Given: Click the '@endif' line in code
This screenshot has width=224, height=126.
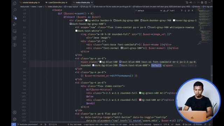Looking at the screenshot, I should point(90,103).
